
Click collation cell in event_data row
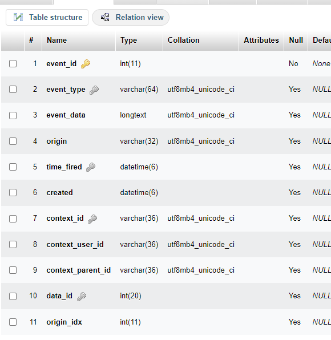pos(201,115)
